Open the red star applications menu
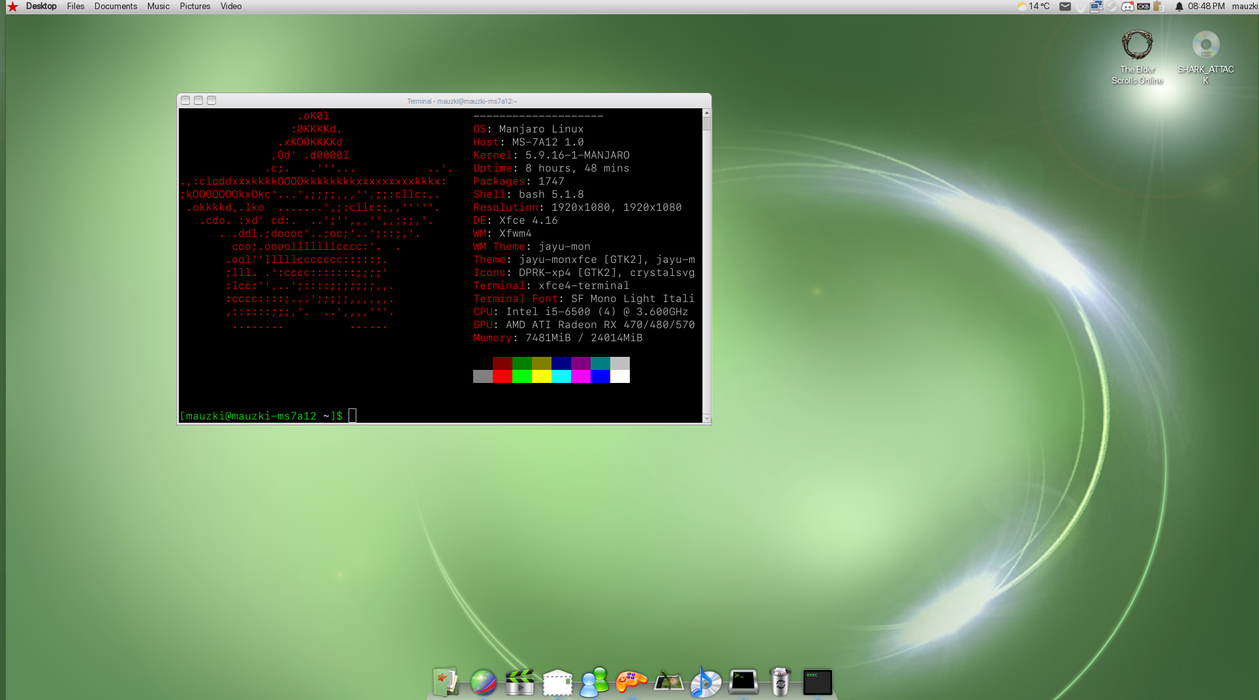 pos(12,7)
